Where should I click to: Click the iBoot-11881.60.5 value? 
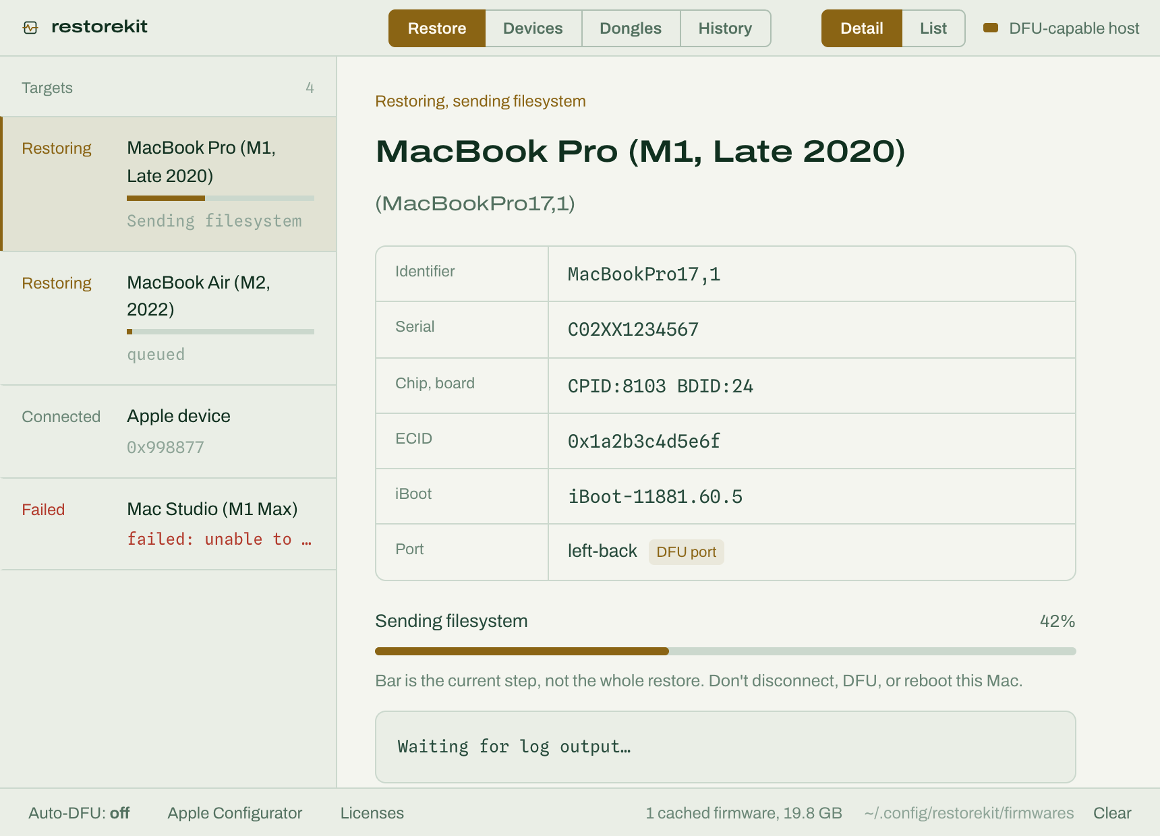[655, 497]
